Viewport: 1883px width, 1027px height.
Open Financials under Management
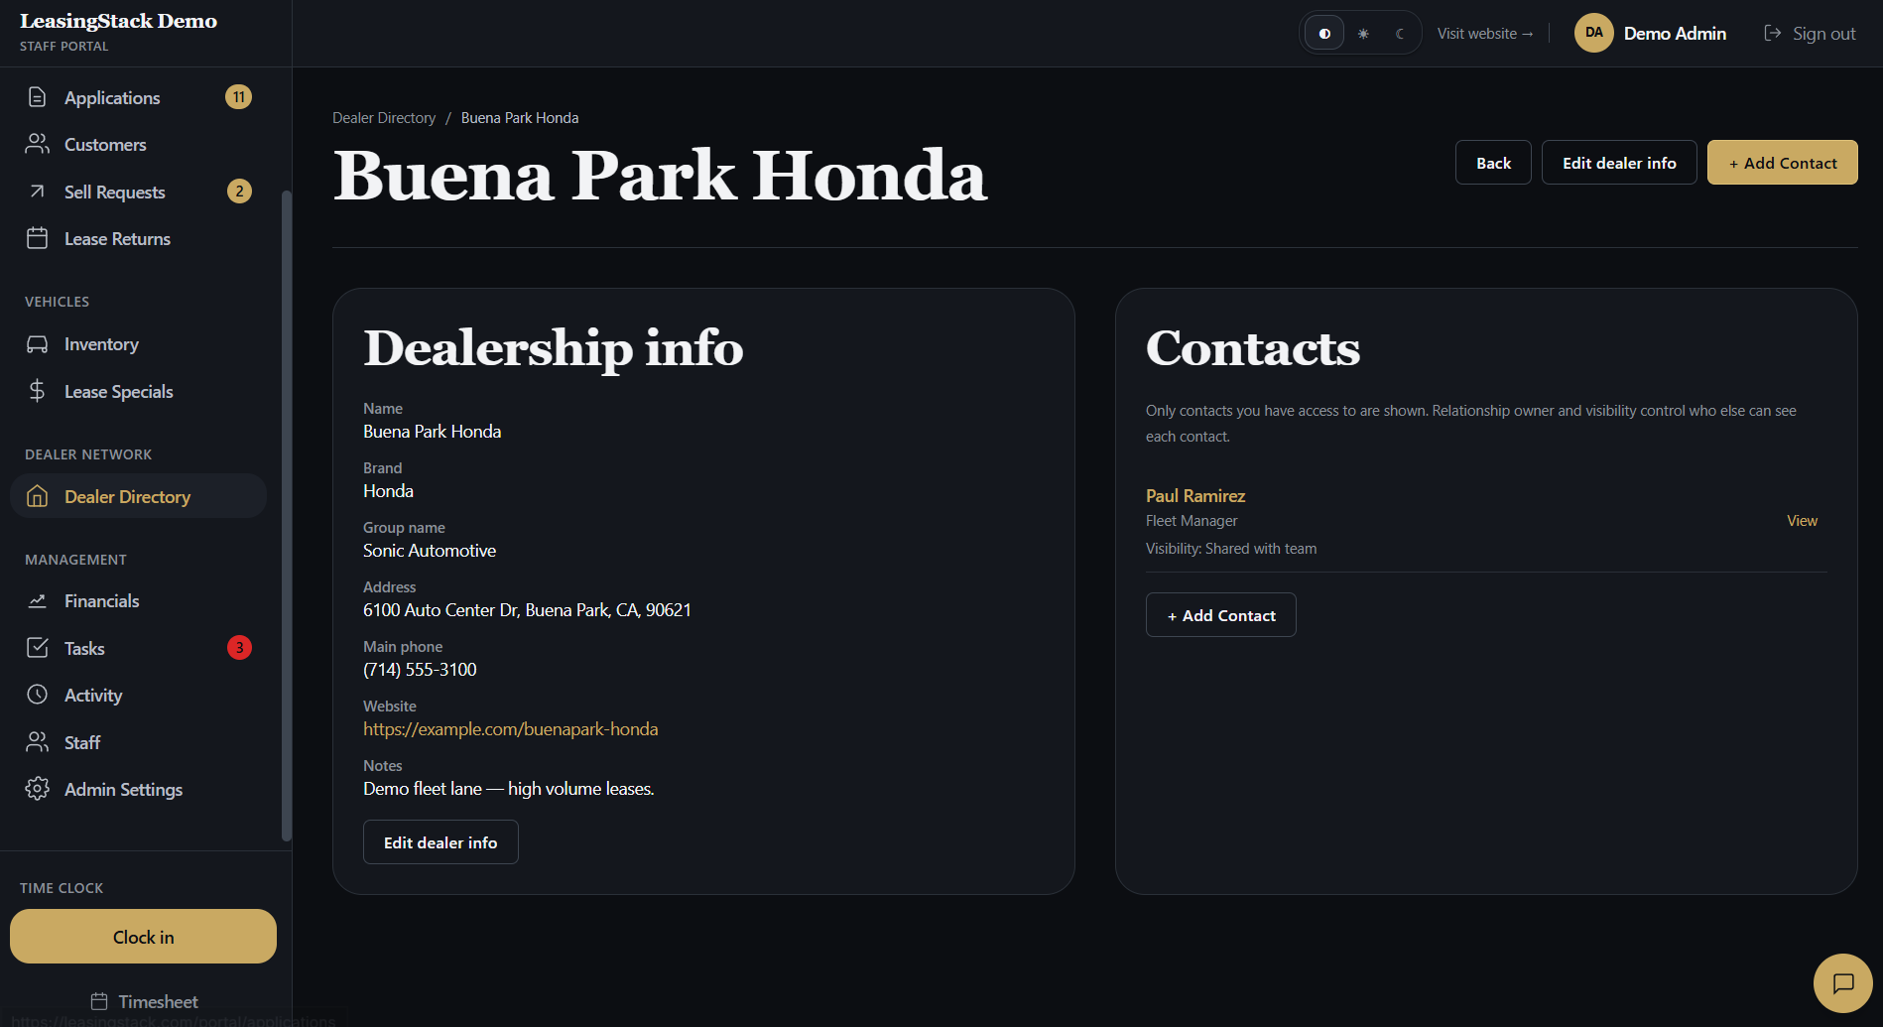(139, 601)
